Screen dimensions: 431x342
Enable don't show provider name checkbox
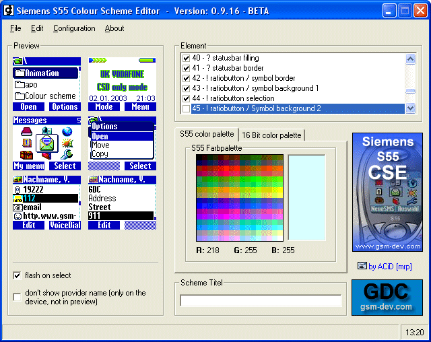tap(17, 297)
